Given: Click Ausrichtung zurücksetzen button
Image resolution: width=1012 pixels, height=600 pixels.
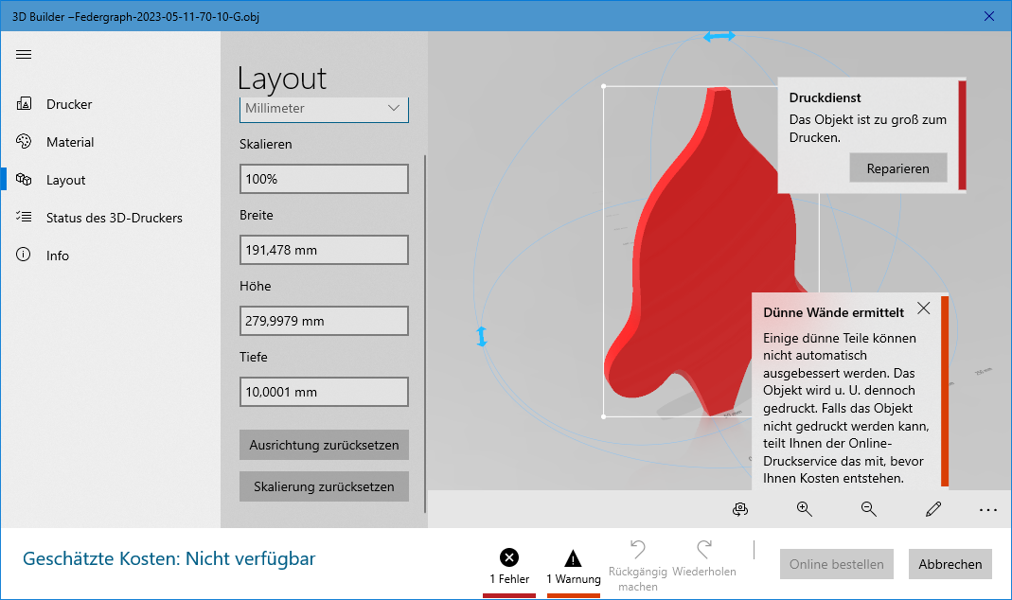Looking at the screenshot, I should 324,445.
